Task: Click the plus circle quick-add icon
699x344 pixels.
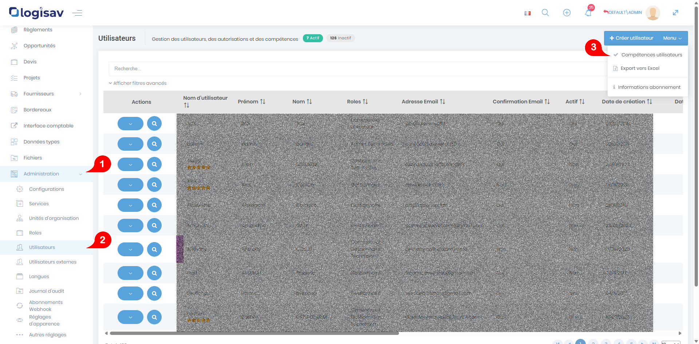Action: (x=566, y=13)
